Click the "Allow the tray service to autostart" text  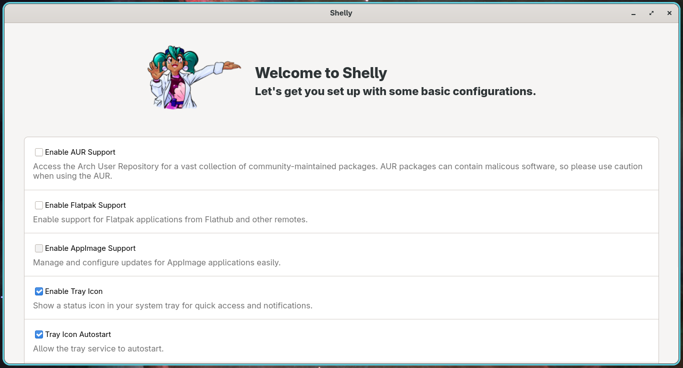click(x=98, y=348)
